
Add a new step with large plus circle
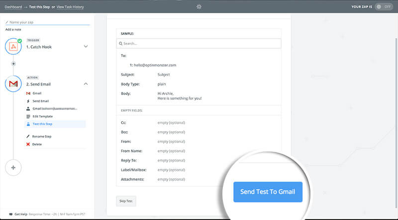13,167
